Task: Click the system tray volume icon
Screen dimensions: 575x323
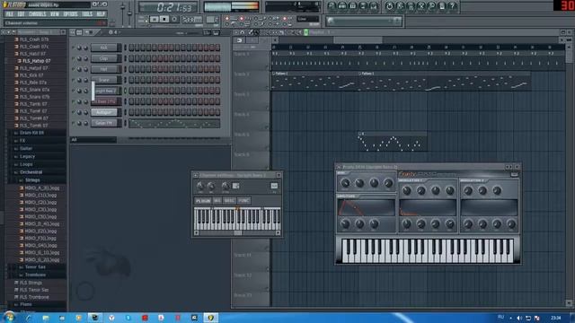Action: tap(519, 318)
